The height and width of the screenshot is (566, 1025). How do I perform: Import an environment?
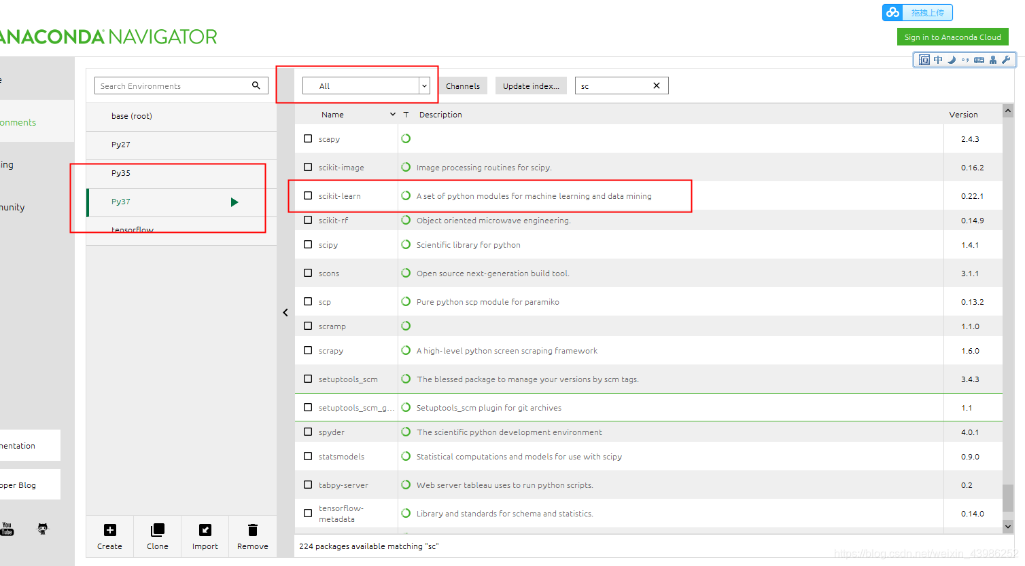[x=205, y=537]
